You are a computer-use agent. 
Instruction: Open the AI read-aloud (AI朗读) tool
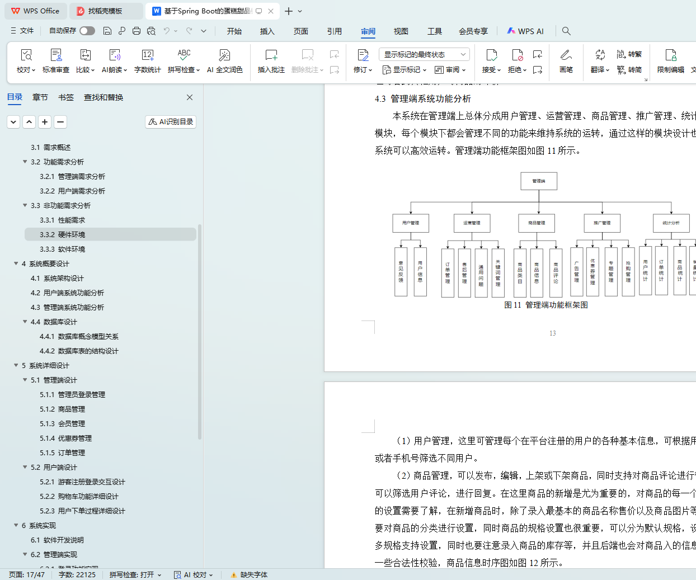click(x=114, y=55)
